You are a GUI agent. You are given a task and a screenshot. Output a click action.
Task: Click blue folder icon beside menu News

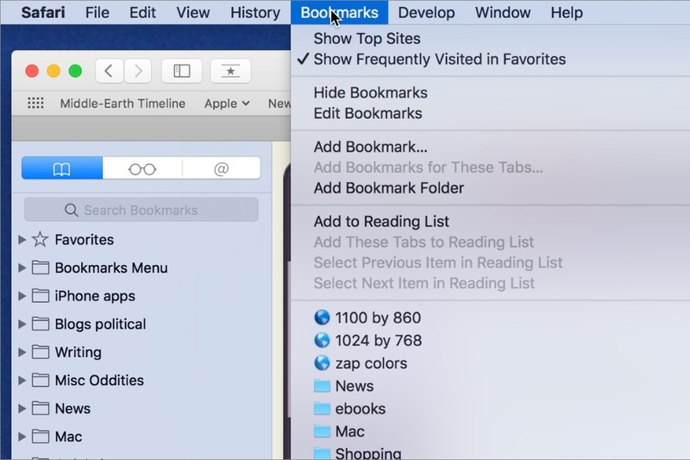(x=322, y=386)
